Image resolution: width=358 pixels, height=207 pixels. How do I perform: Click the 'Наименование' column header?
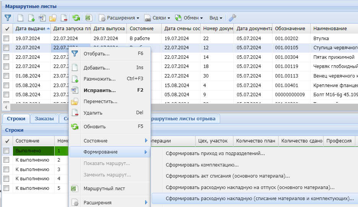(330, 29)
